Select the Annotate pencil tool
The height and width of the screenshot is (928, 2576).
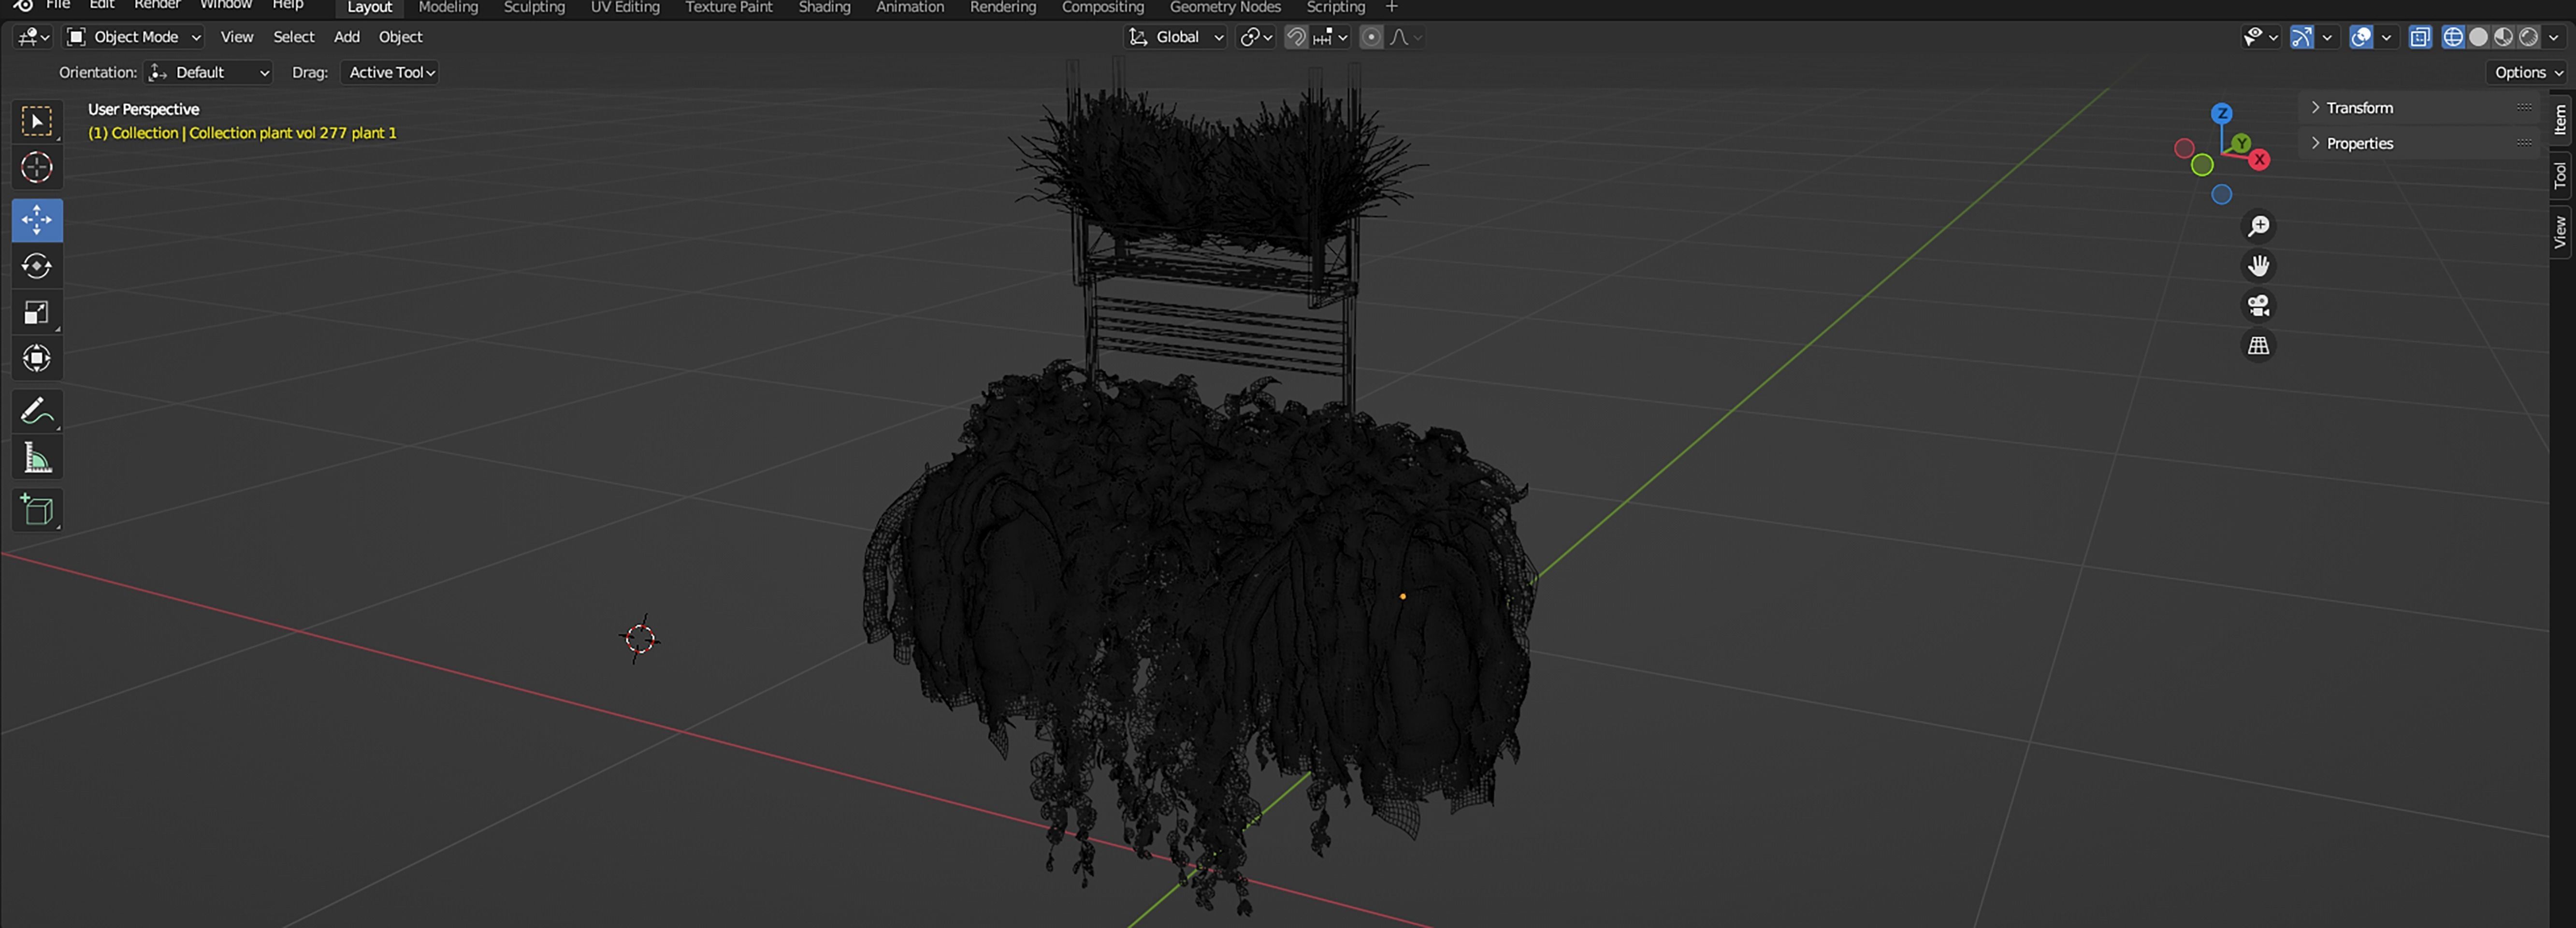coord(37,411)
